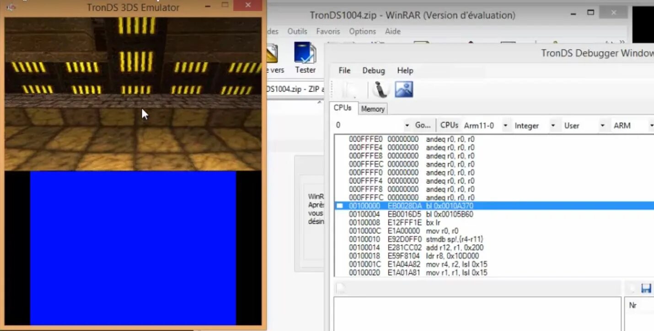
Task: Select the row at address 000FFFE8
Action: 494,156
